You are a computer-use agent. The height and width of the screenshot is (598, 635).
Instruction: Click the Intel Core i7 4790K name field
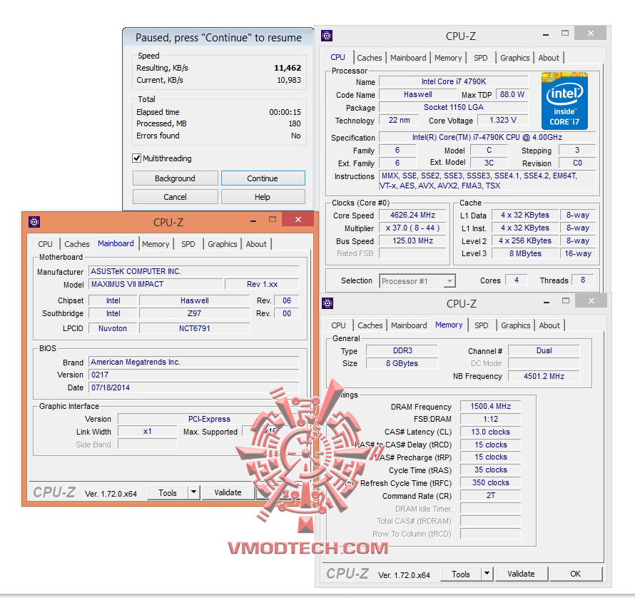point(454,81)
